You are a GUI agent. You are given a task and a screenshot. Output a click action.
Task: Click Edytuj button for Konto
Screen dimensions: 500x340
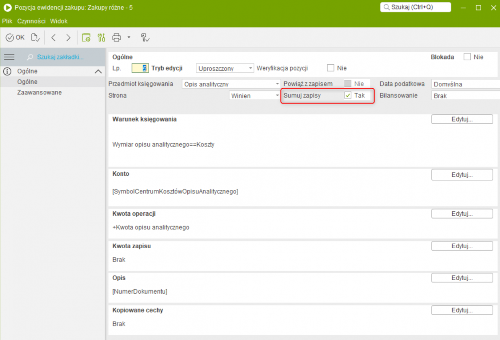(462, 174)
